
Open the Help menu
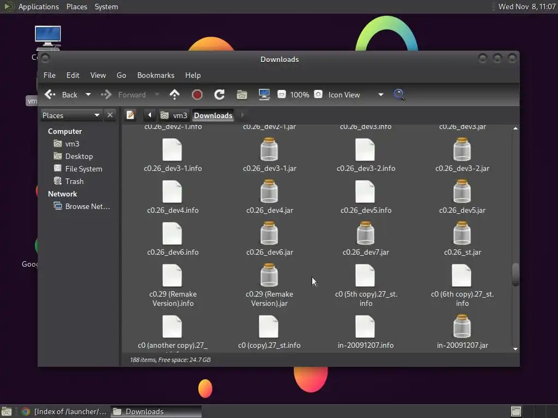coord(193,75)
